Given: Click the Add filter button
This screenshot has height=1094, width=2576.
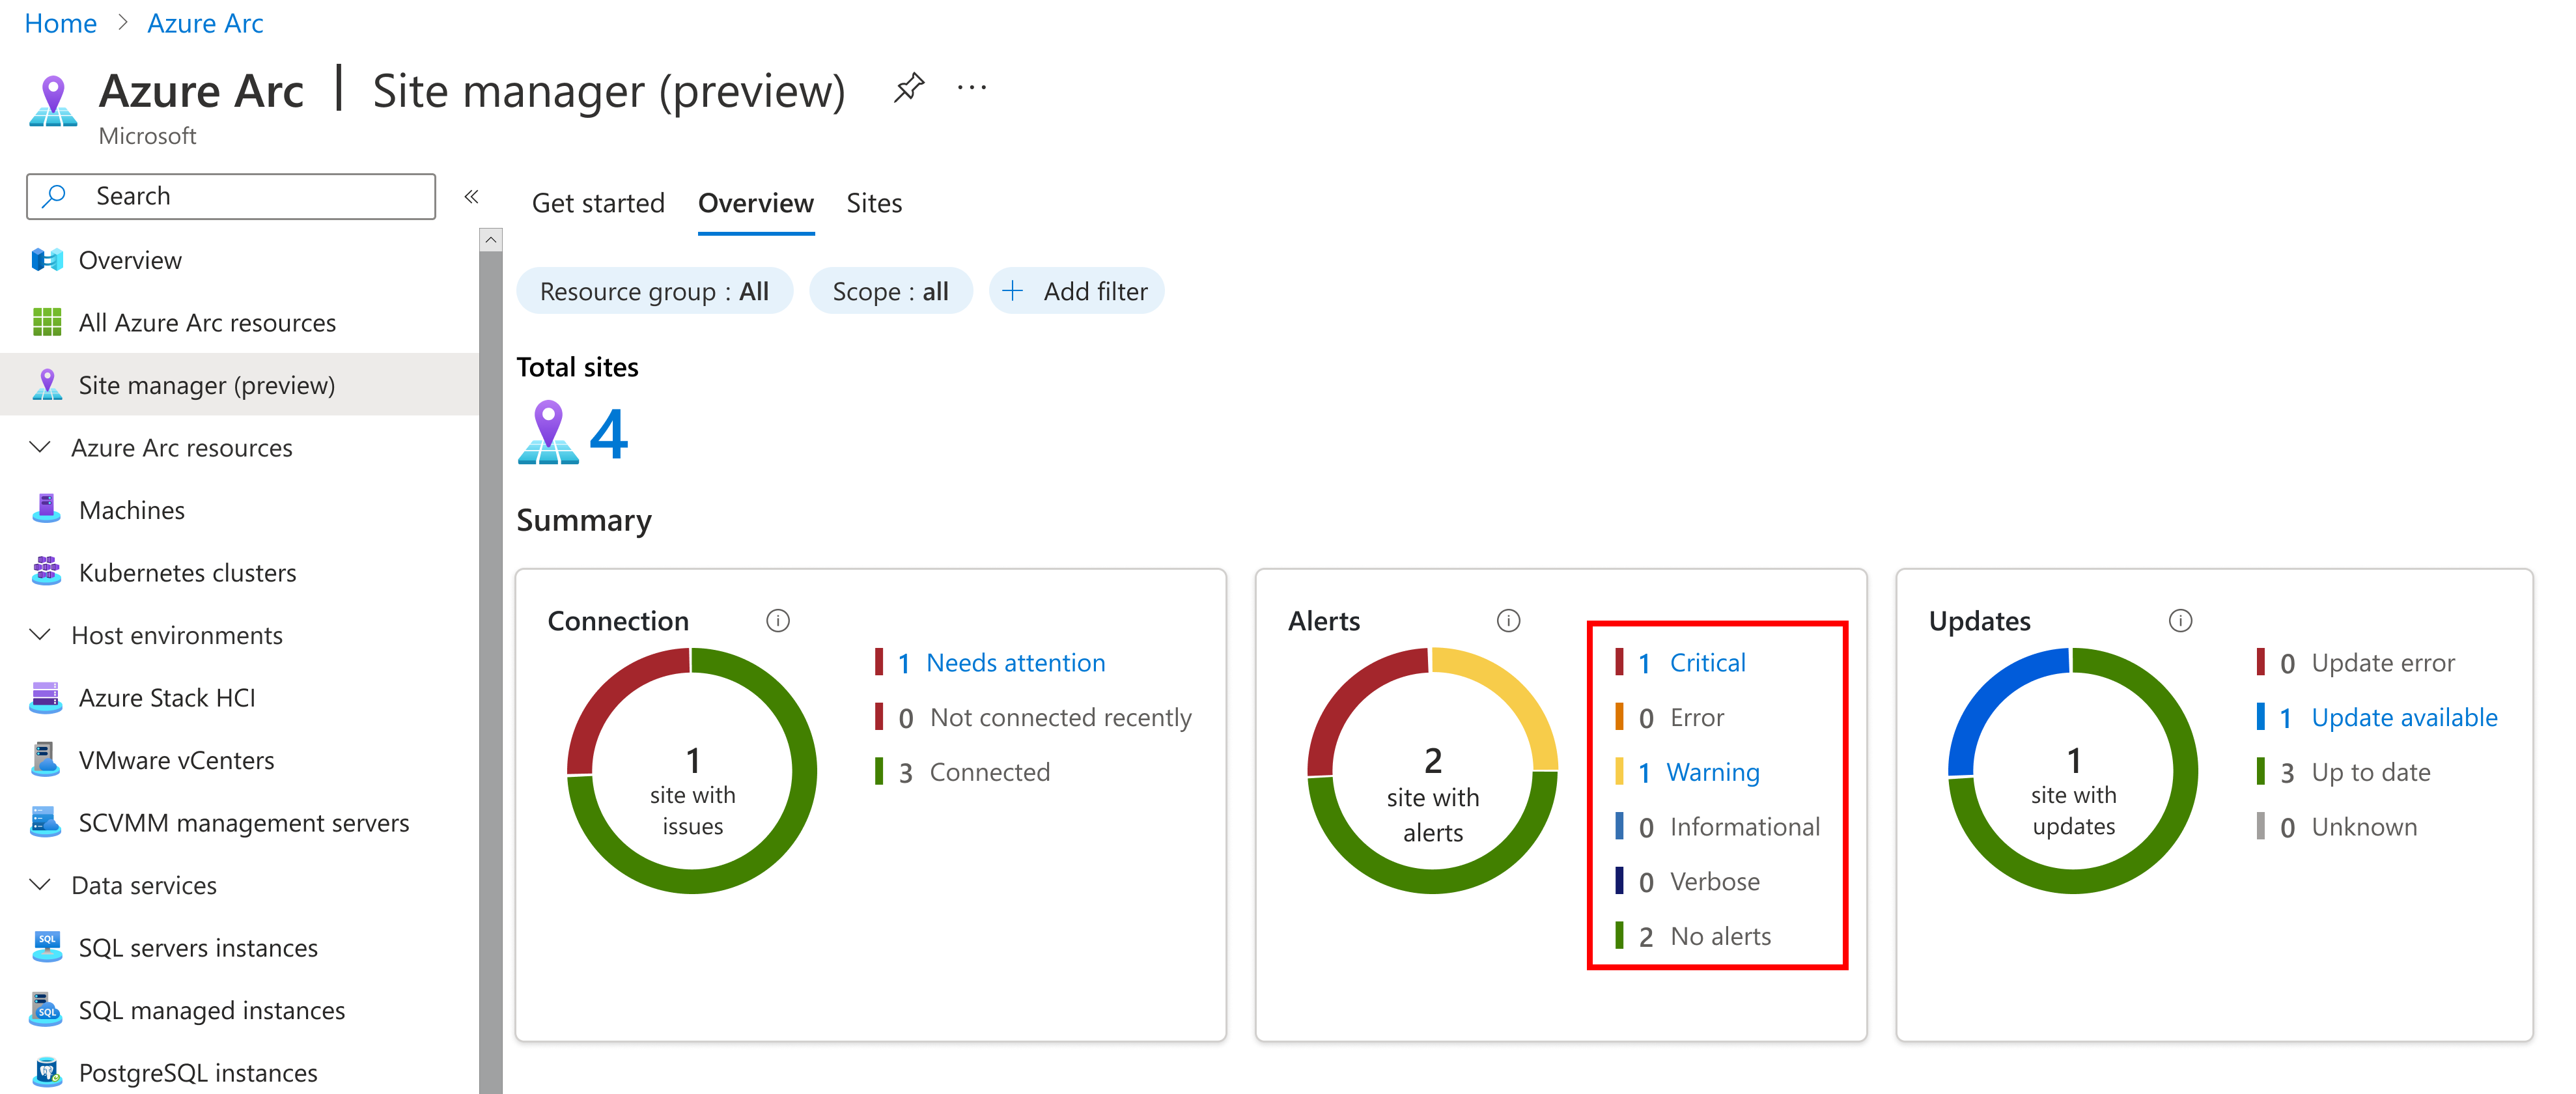Looking at the screenshot, I should 1076,291.
